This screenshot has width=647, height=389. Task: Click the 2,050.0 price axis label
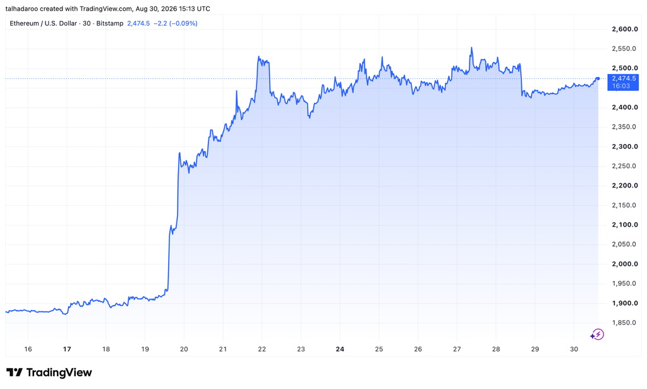[x=625, y=244]
